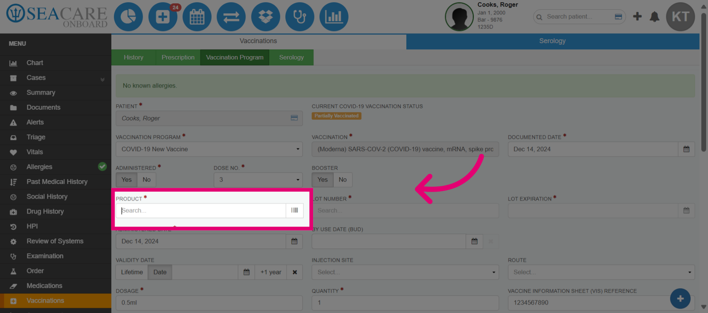The width and height of the screenshot is (708, 313).
Task: Click the Quantity field
Action: tap(405, 303)
